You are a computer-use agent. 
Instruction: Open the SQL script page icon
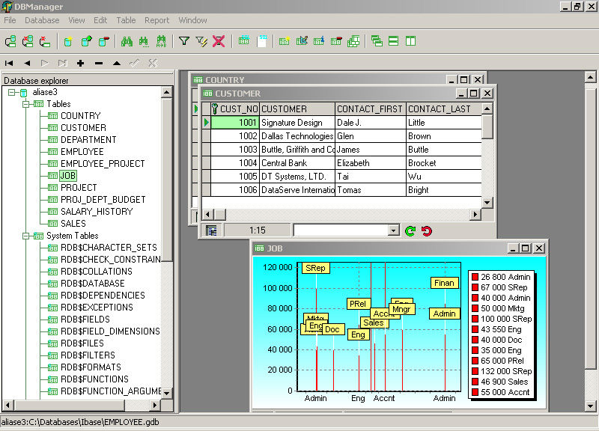262,41
